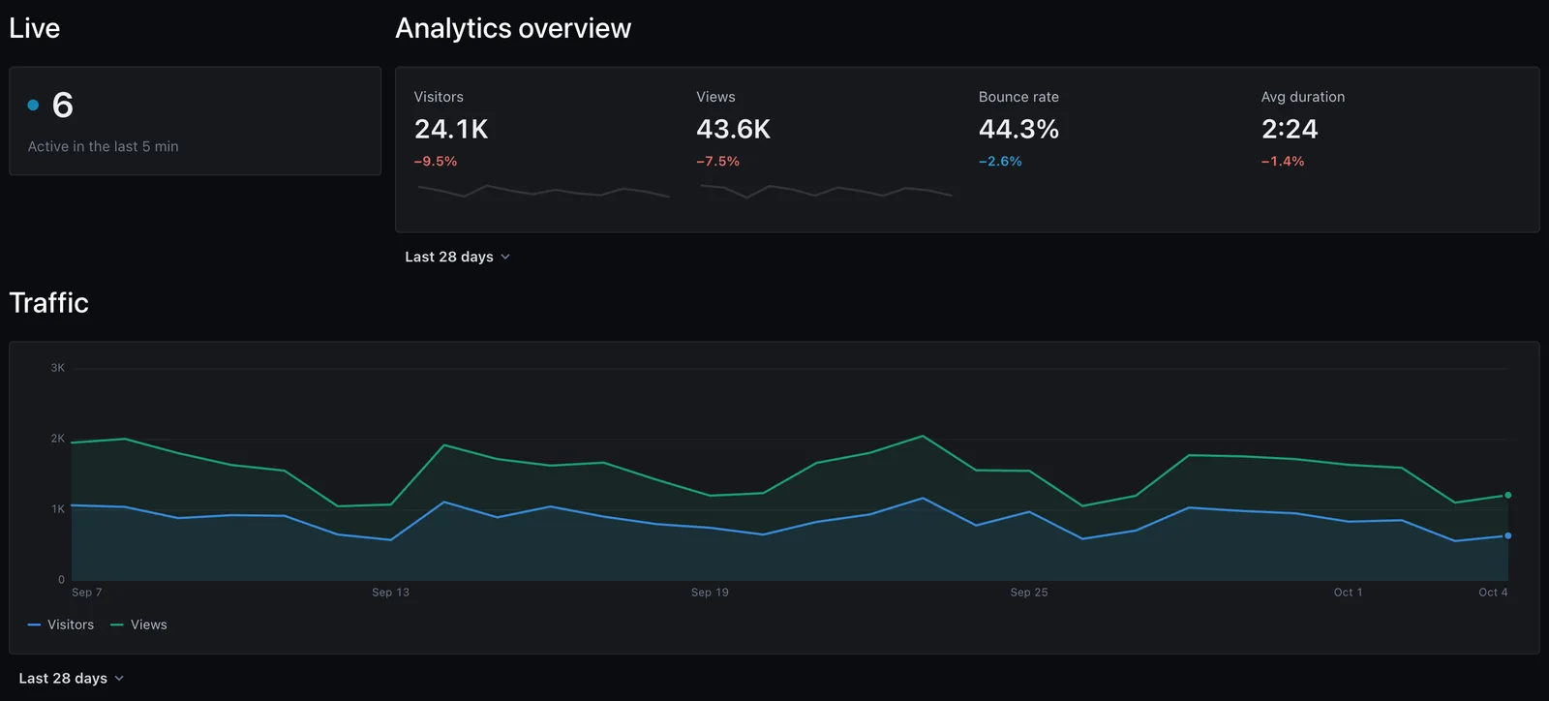The width and height of the screenshot is (1549, 701).
Task: Click the sparkline under the Views stat
Action: pyautogui.click(x=826, y=191)
